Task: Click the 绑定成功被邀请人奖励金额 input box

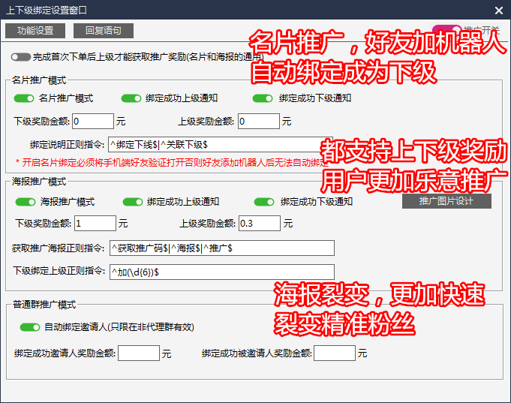Action: tap(334, 353)
